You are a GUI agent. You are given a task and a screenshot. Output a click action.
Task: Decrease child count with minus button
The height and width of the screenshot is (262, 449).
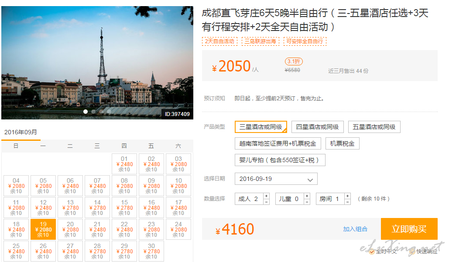(x=307, y=202)
